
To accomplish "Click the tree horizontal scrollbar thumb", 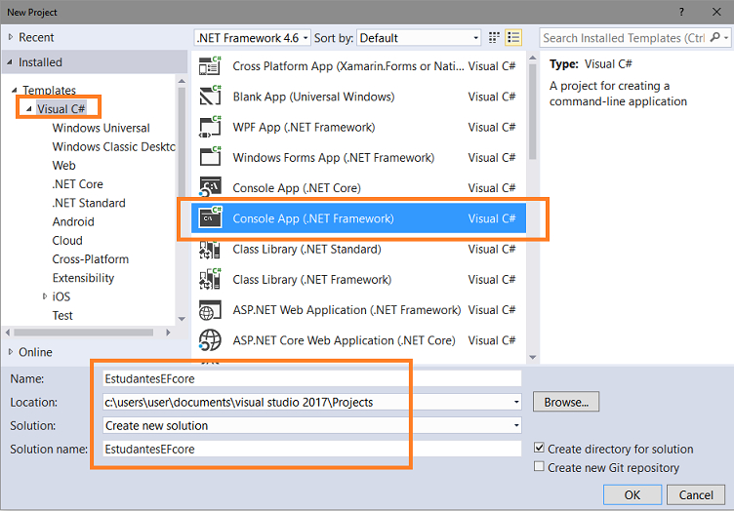I will pos(83,333).
